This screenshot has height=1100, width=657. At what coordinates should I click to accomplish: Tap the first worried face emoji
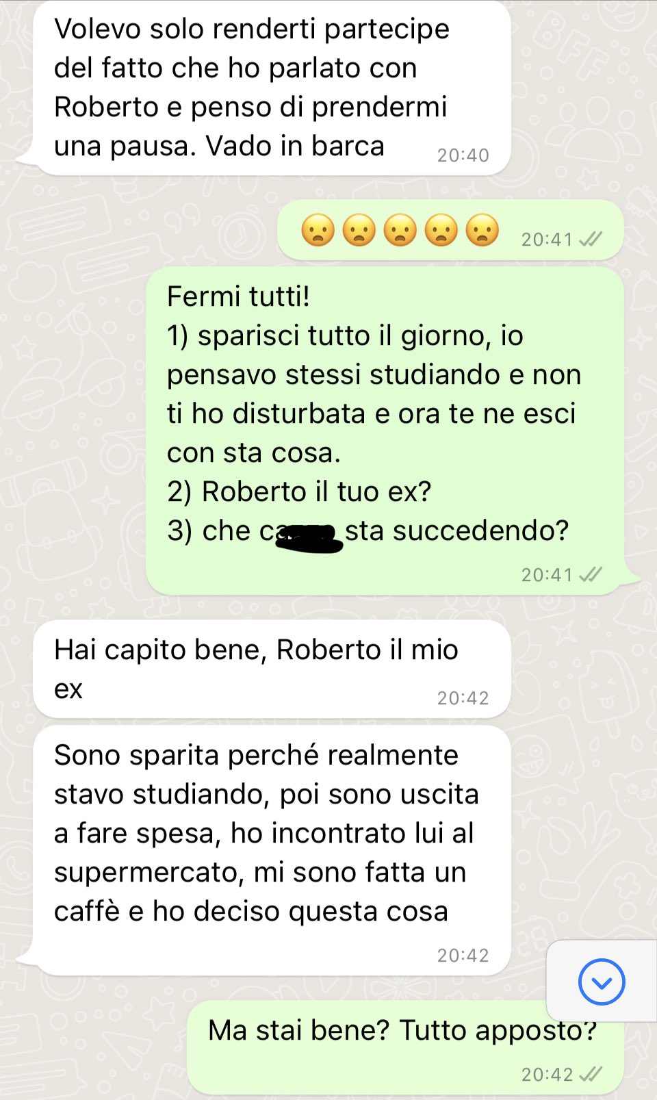(318, 230)
